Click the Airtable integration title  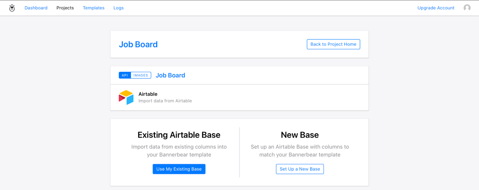[x=148, y=94]
